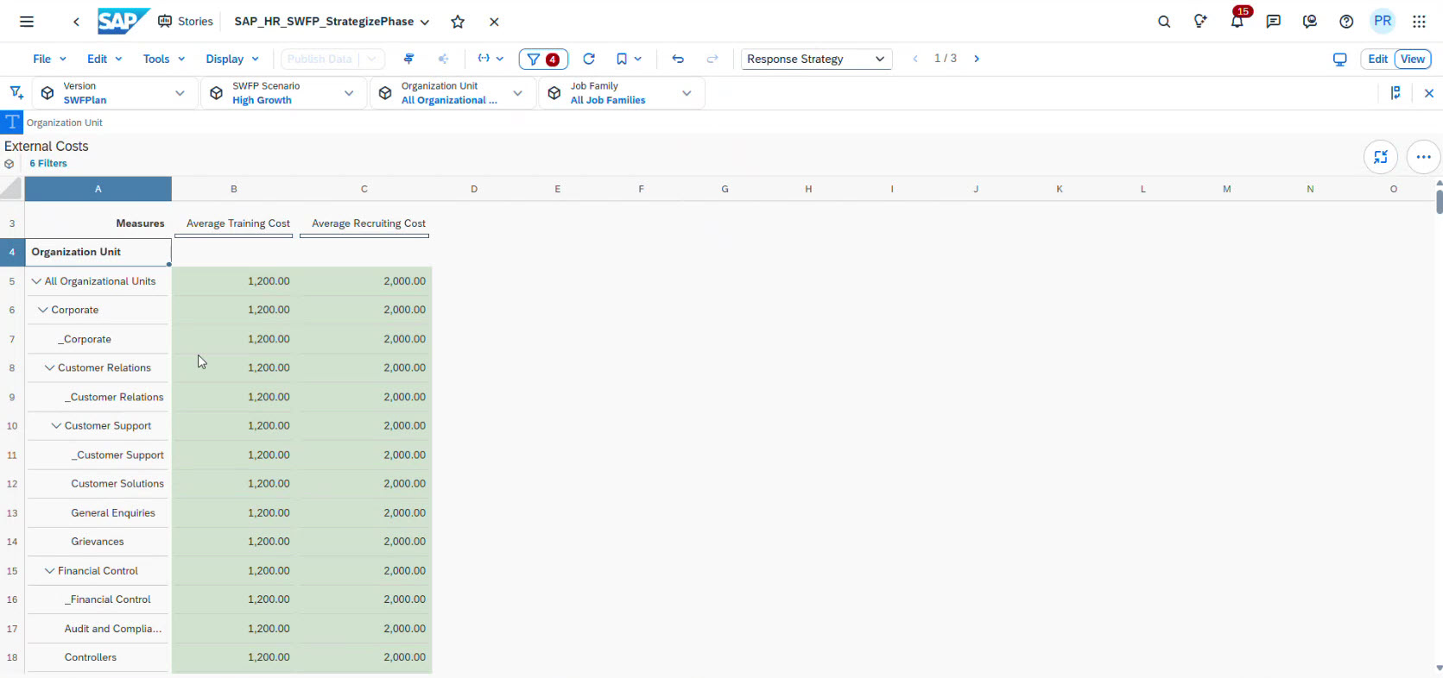This screenshot has width=1443, height=678.
Task: Click the refresh icon in toolbar
Action: [589, 59]
